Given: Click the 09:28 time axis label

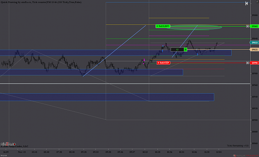Looking at the screenshot, I should tap(84, 152).
